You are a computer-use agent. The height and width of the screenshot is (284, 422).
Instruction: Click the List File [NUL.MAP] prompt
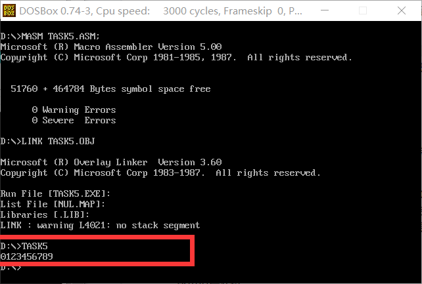pyautogui.click(x=53, y=204)
